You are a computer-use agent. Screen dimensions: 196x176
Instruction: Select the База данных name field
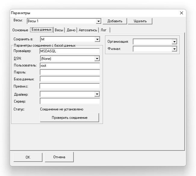pyautogui.click(x=70, y=79)
